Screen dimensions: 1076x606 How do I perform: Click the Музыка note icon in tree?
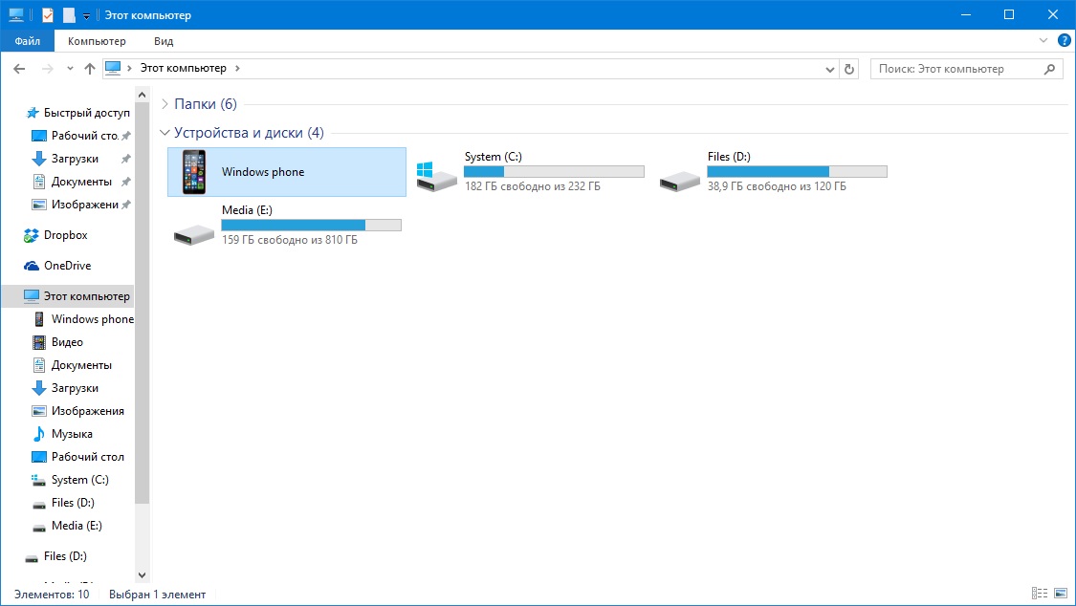(x=39, y=434)
